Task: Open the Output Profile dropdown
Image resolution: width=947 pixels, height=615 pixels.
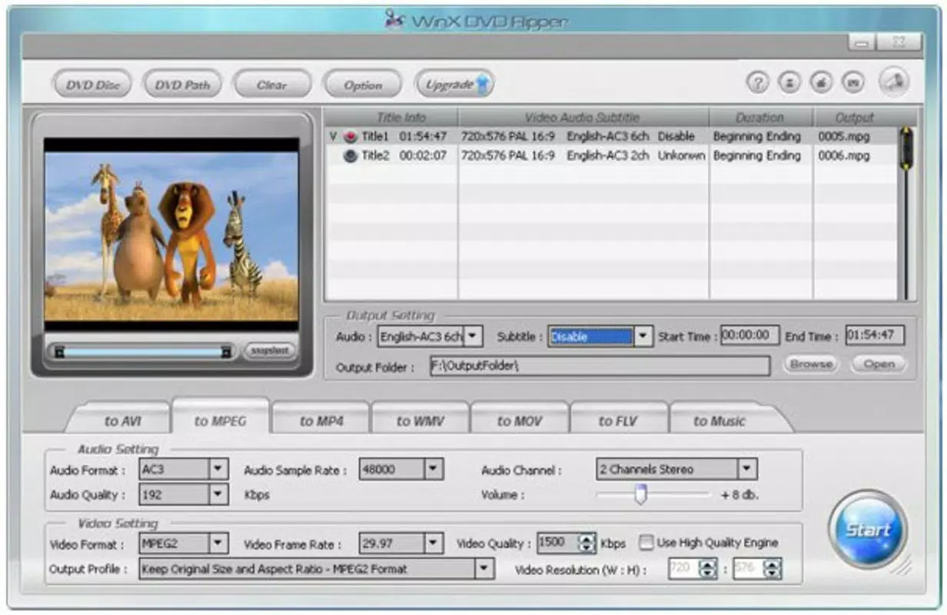Action: [484, 569]
